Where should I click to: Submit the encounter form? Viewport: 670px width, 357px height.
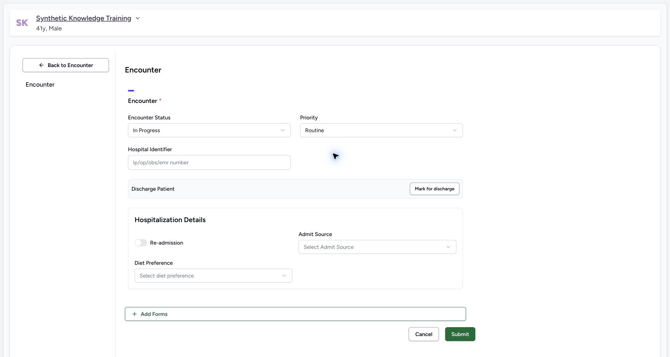460,334
